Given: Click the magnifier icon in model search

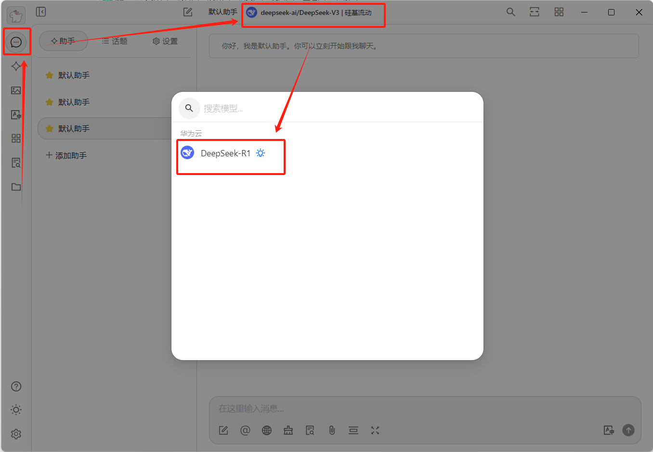Looking at the screenshot, I should pyautogui.click(x=189, y=108).
